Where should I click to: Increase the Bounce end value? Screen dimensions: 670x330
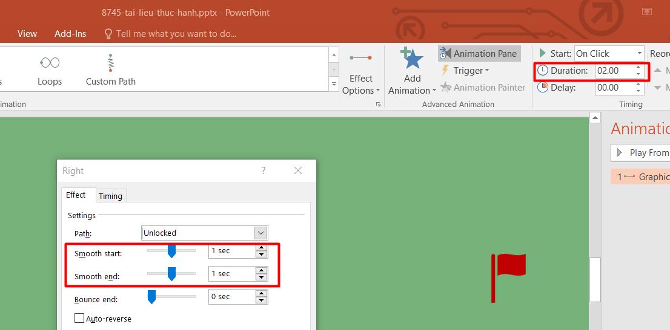pyautogui.click(x=261, y=294)
